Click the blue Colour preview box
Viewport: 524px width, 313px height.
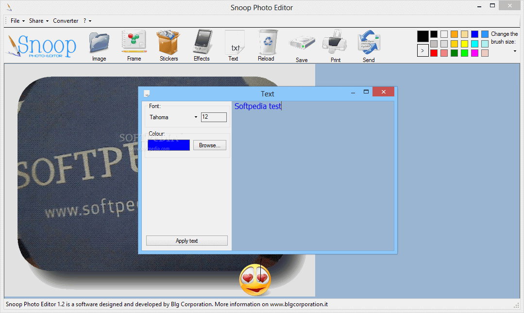point(169,145)
